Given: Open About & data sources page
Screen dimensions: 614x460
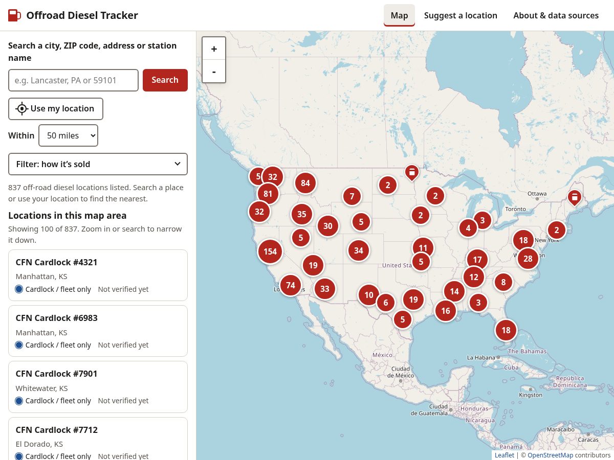Looking at the screenshot, I should [x=556, y=15].
